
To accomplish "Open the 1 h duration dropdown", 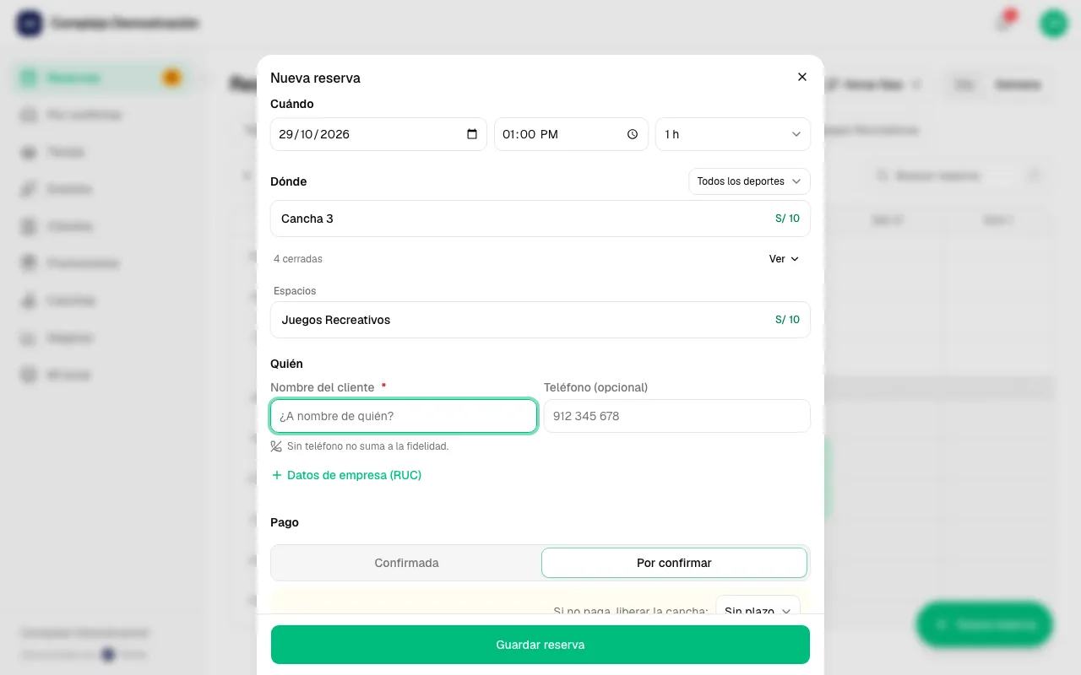I will pyautogui.click(x=733, y=134).
